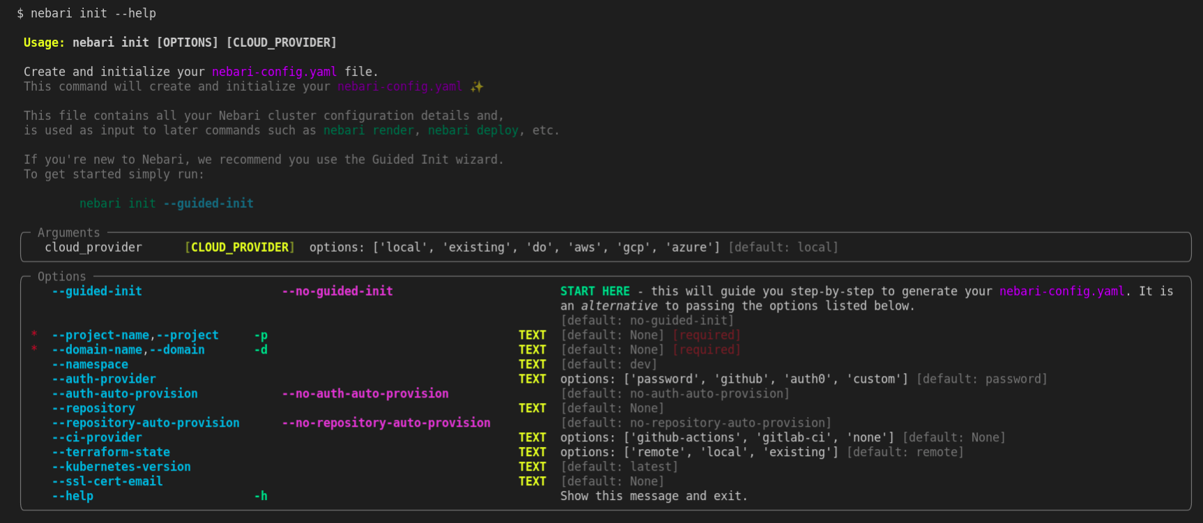Click the green "START HERE" text

point(595,291)
